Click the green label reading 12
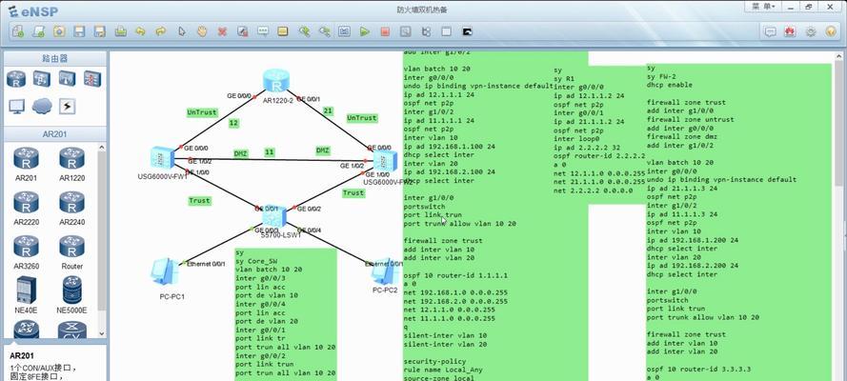 (x=233, y=123)
